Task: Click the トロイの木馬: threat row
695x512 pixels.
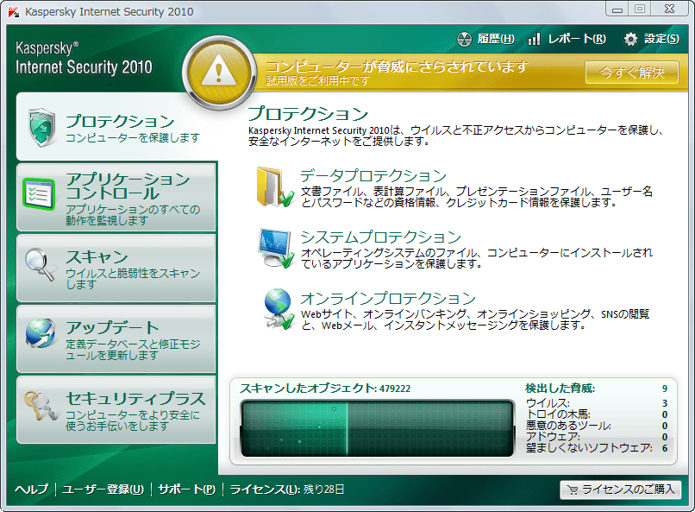Action: point(597,414)
